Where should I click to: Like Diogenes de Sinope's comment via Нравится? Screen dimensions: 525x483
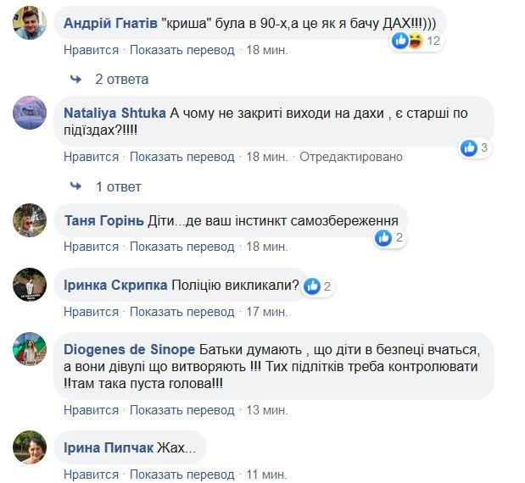[91, 411]
